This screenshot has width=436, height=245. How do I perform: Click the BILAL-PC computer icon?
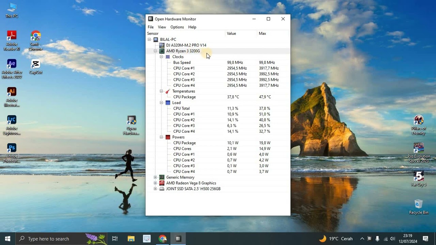[156, 39]
